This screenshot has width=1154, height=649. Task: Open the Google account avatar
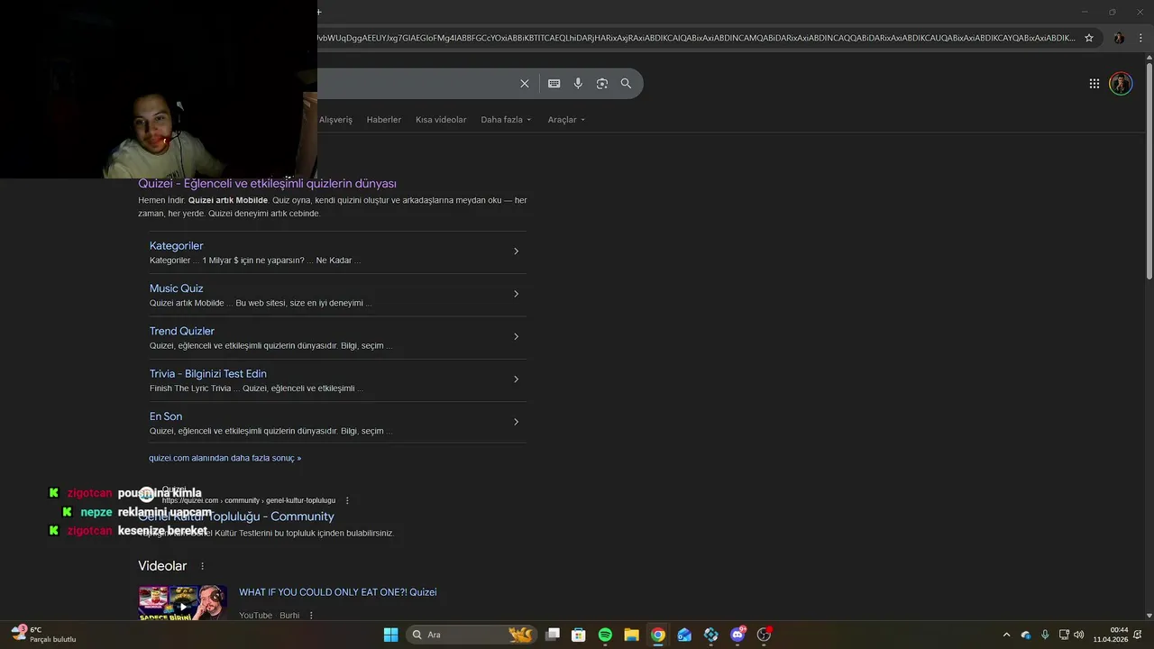point(1121,84)
